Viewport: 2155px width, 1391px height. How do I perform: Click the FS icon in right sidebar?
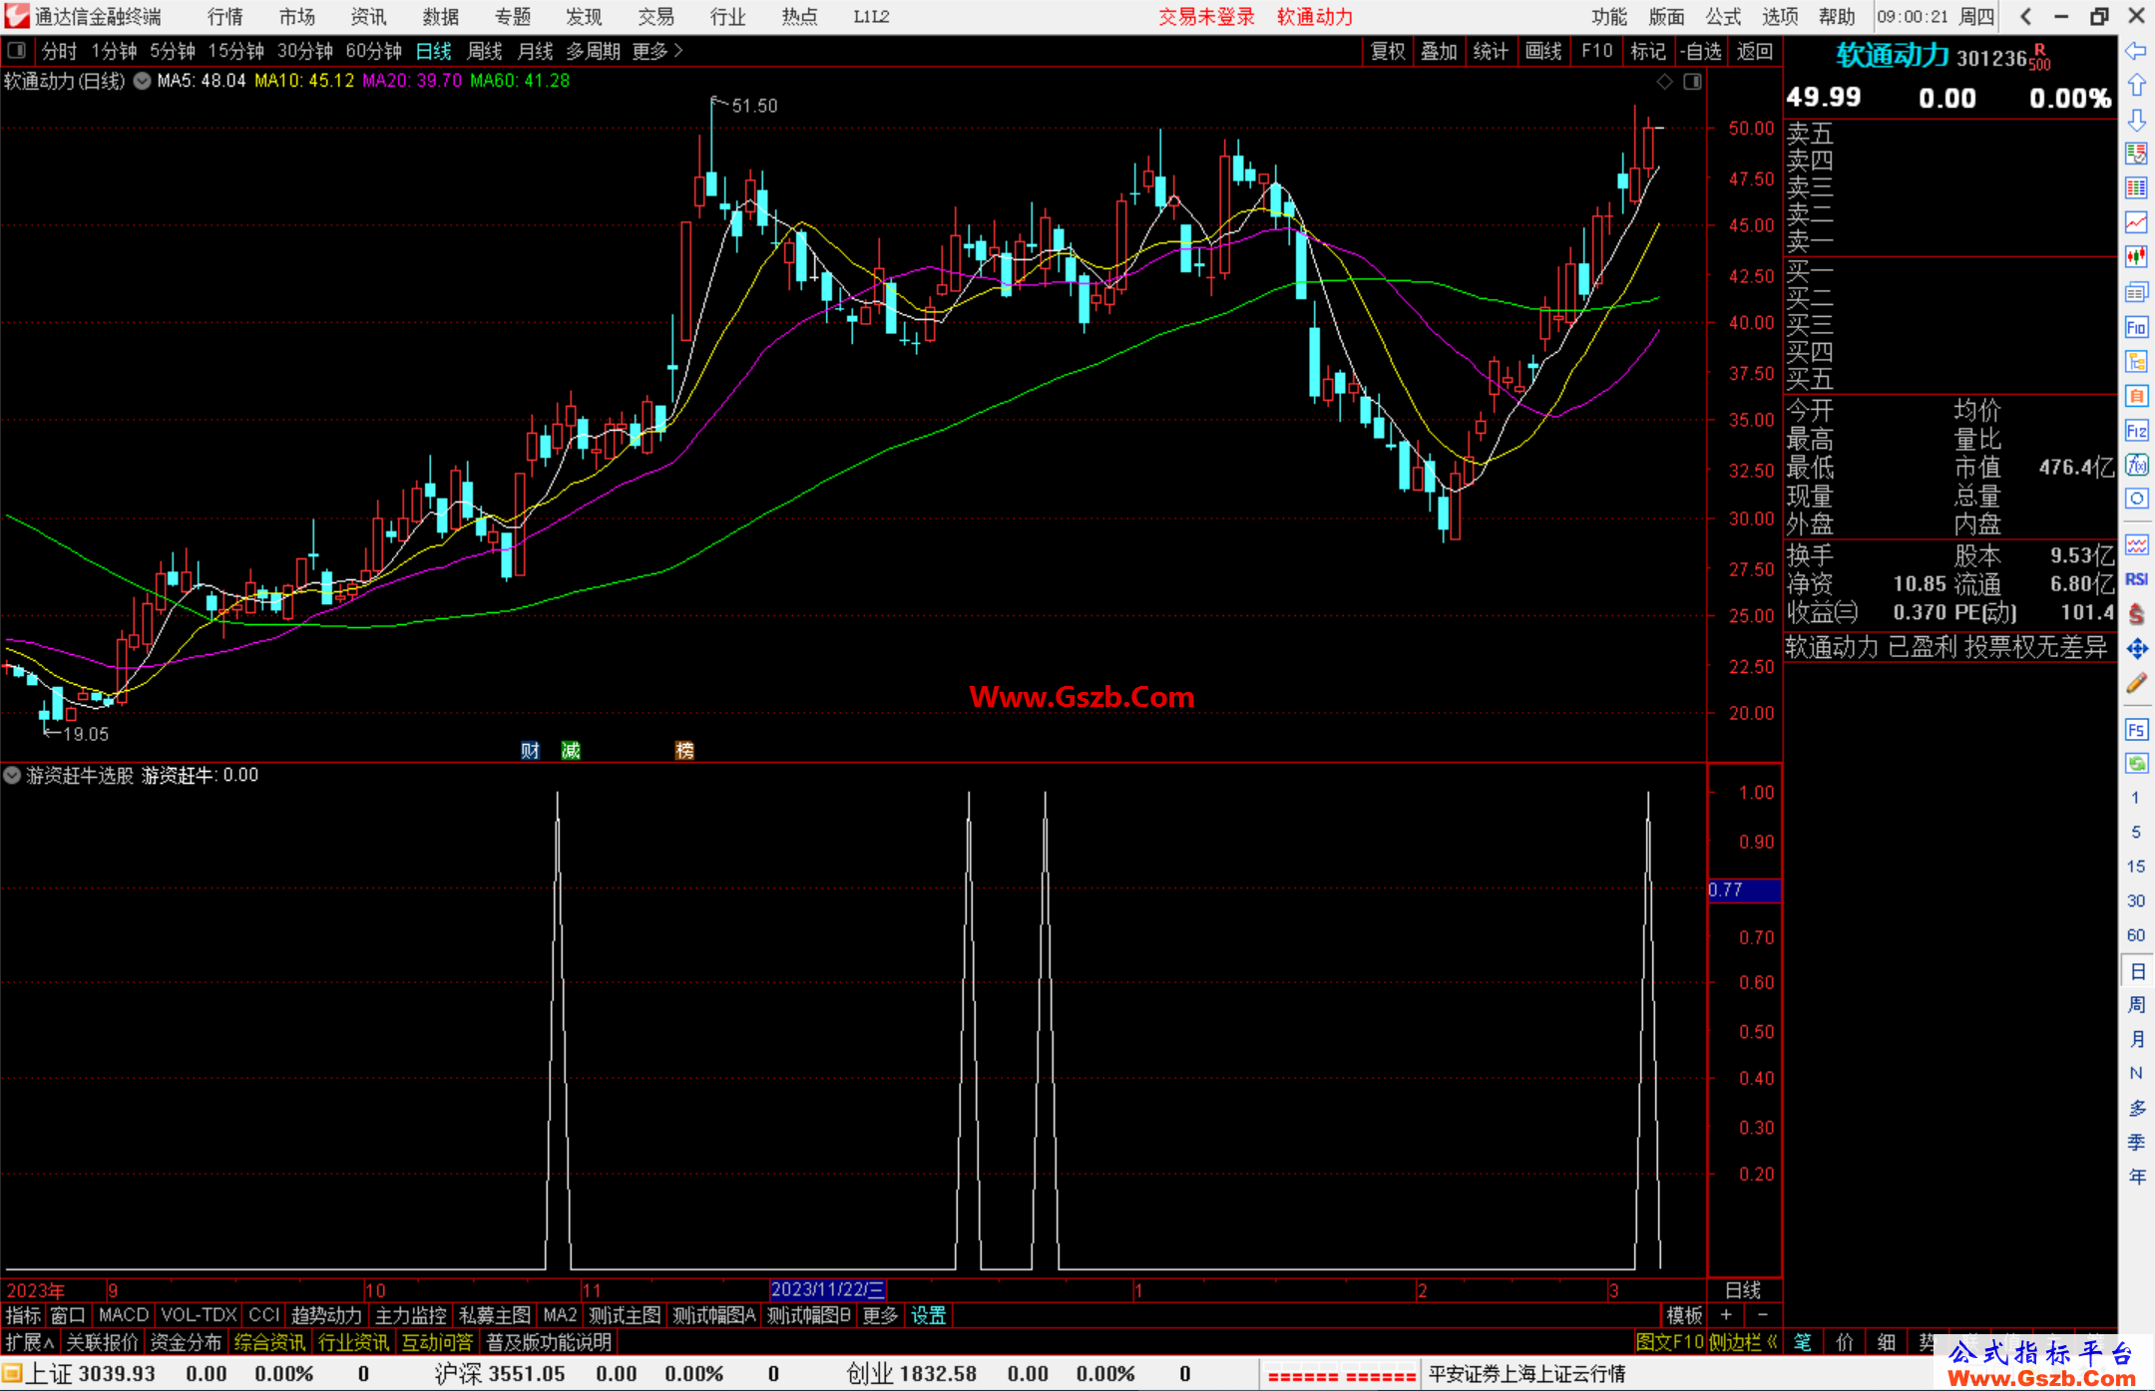coord(2136,730)
